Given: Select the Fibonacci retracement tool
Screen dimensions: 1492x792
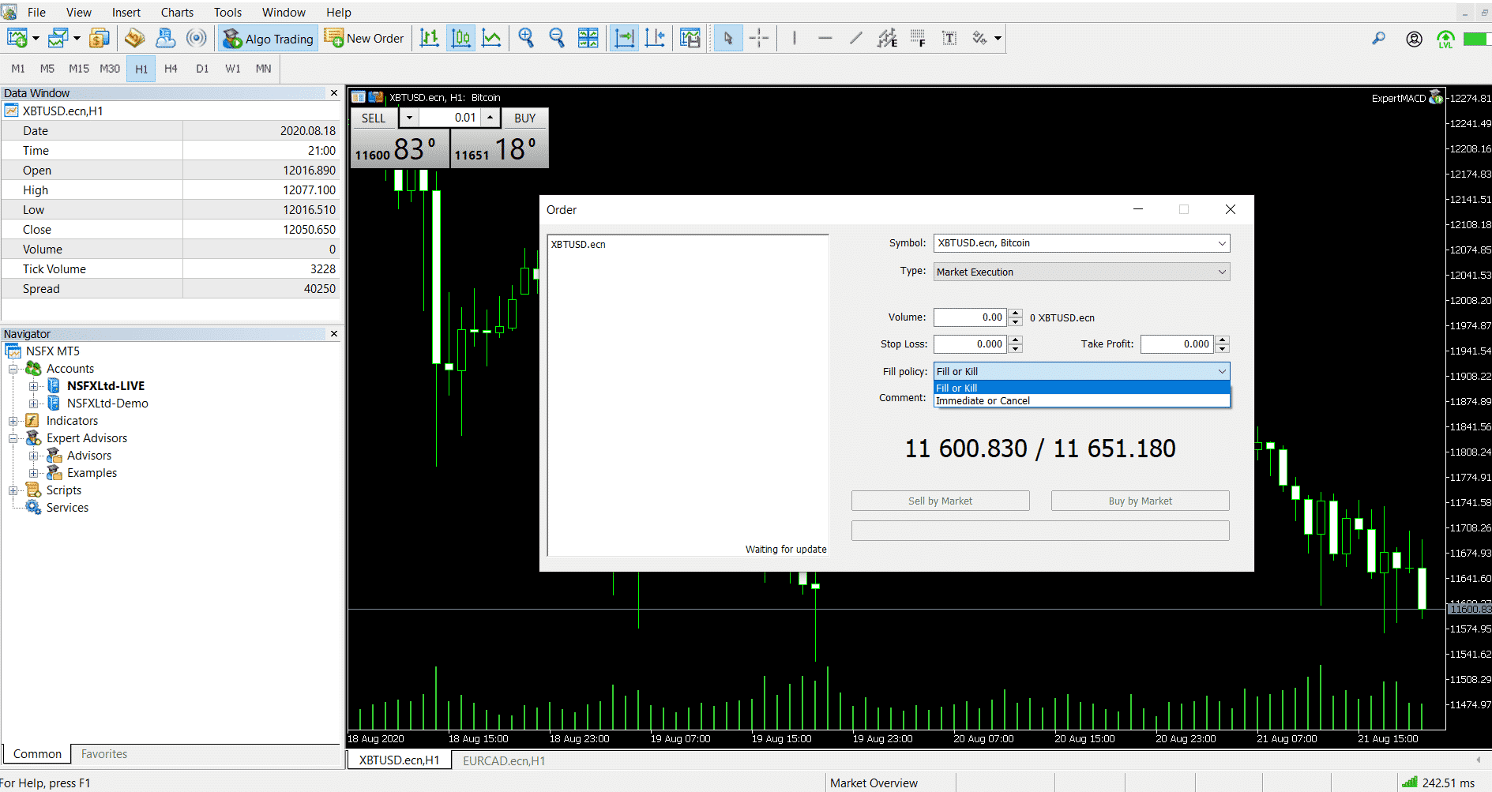Looking at the screenshot, I should (918, 38).
